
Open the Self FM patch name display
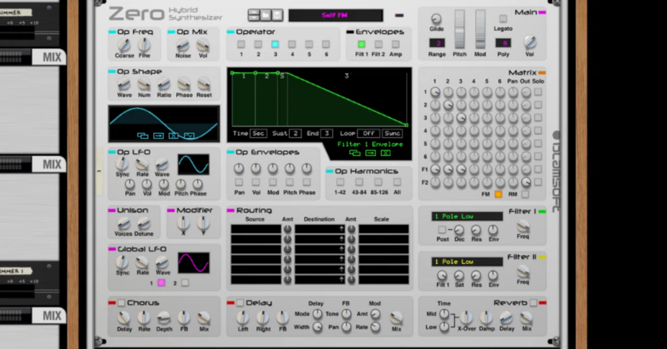[x=335, y=15]
